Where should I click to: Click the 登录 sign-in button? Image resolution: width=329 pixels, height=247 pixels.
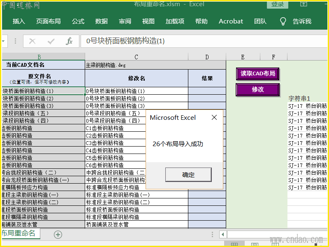[278, 4]
